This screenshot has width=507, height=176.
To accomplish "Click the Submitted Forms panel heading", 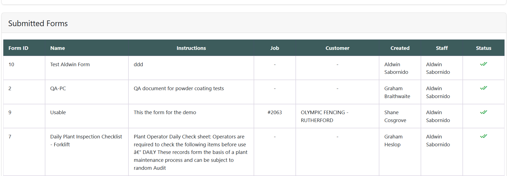I will [38, 23].
